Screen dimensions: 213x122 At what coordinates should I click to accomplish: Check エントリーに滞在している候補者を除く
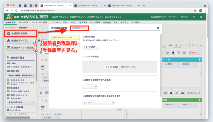[x=8, y=83]
